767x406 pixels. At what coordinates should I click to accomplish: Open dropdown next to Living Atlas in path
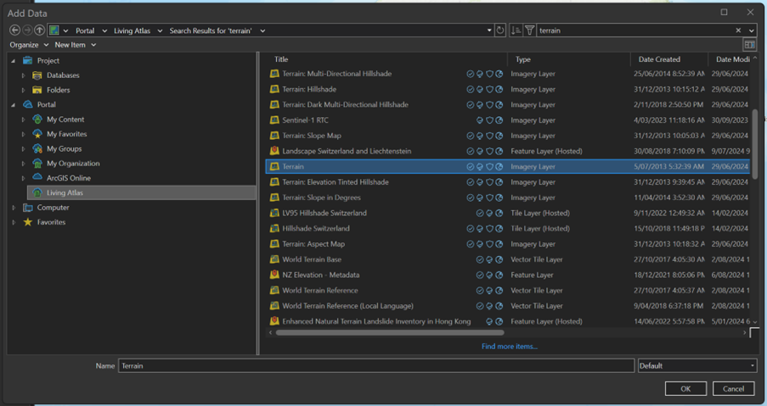pos(160,31)
